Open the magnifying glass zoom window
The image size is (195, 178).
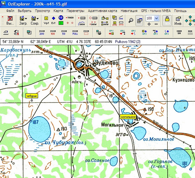click(x=131, y=20)
